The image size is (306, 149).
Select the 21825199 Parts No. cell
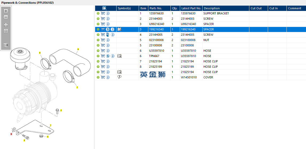(x=159, y=67)
